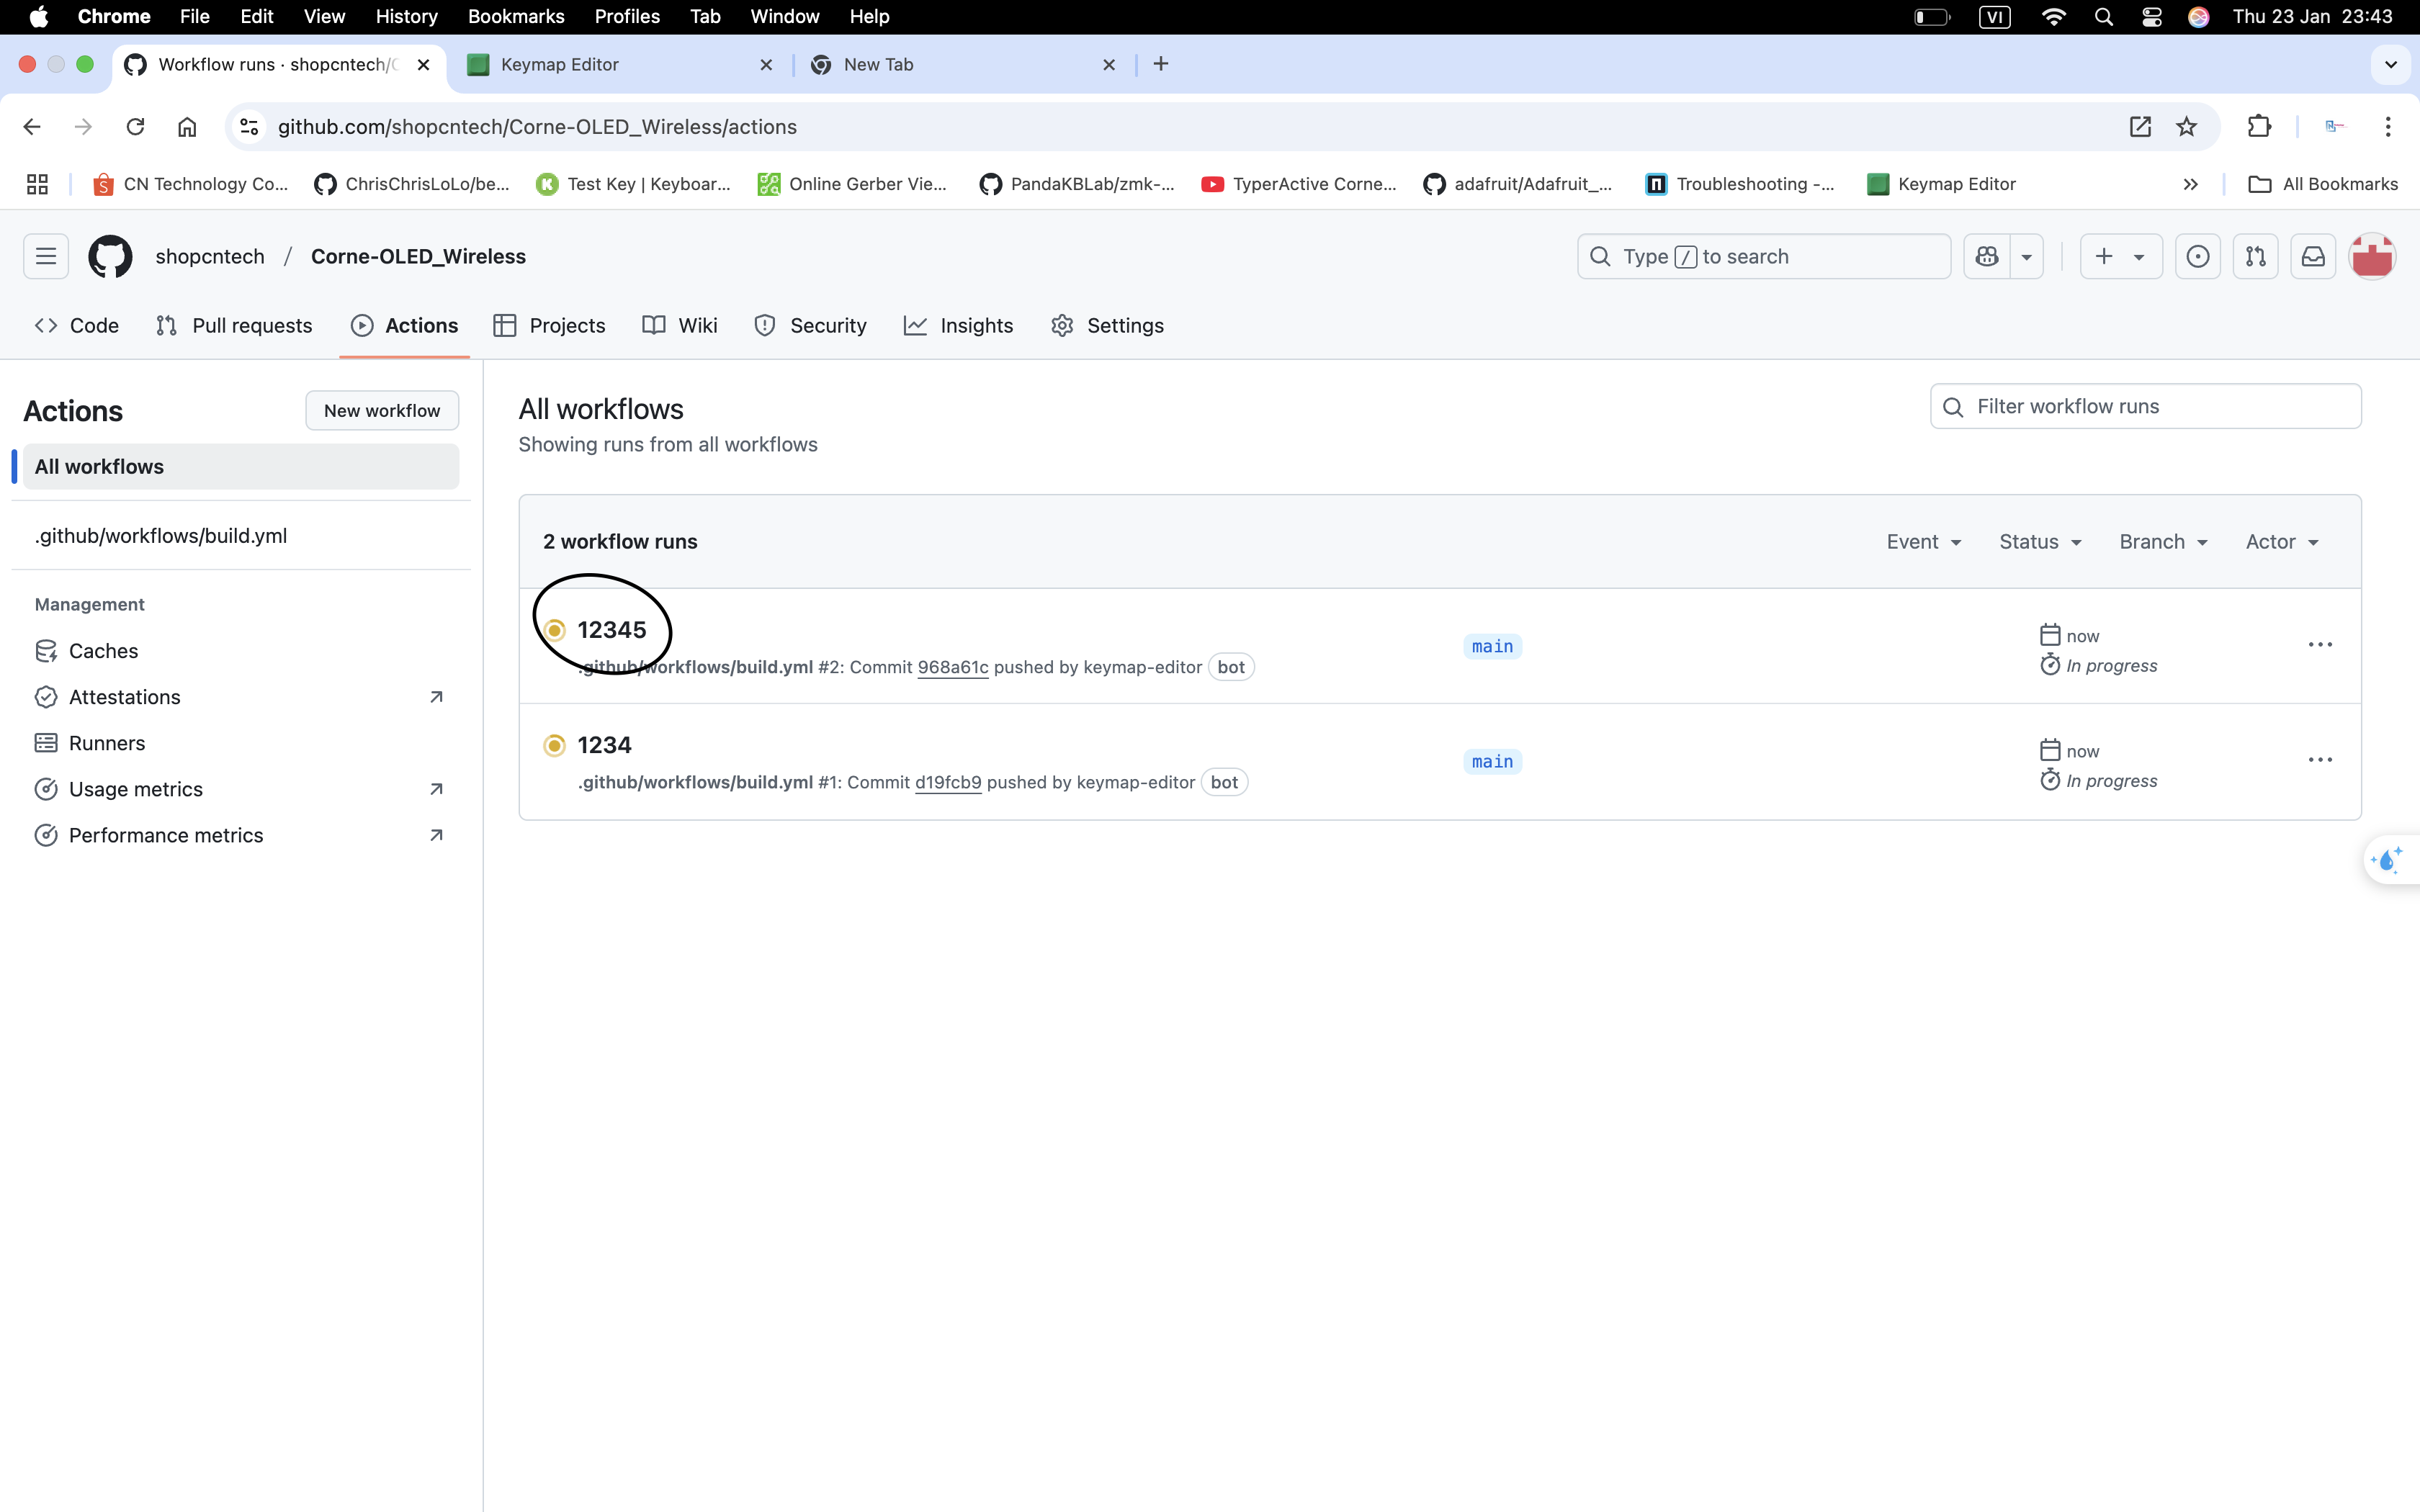
Task: Open options menu for run 12345
Action: tap(2320, 645)
